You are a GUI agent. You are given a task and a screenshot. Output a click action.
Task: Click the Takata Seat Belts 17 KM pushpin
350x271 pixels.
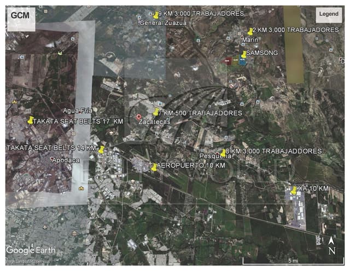tap(30, 120)
